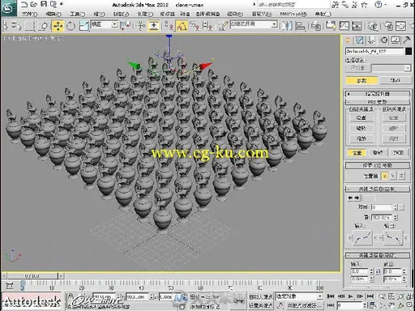Click the object color swatch
415x311 pixels.
(409, 51)
